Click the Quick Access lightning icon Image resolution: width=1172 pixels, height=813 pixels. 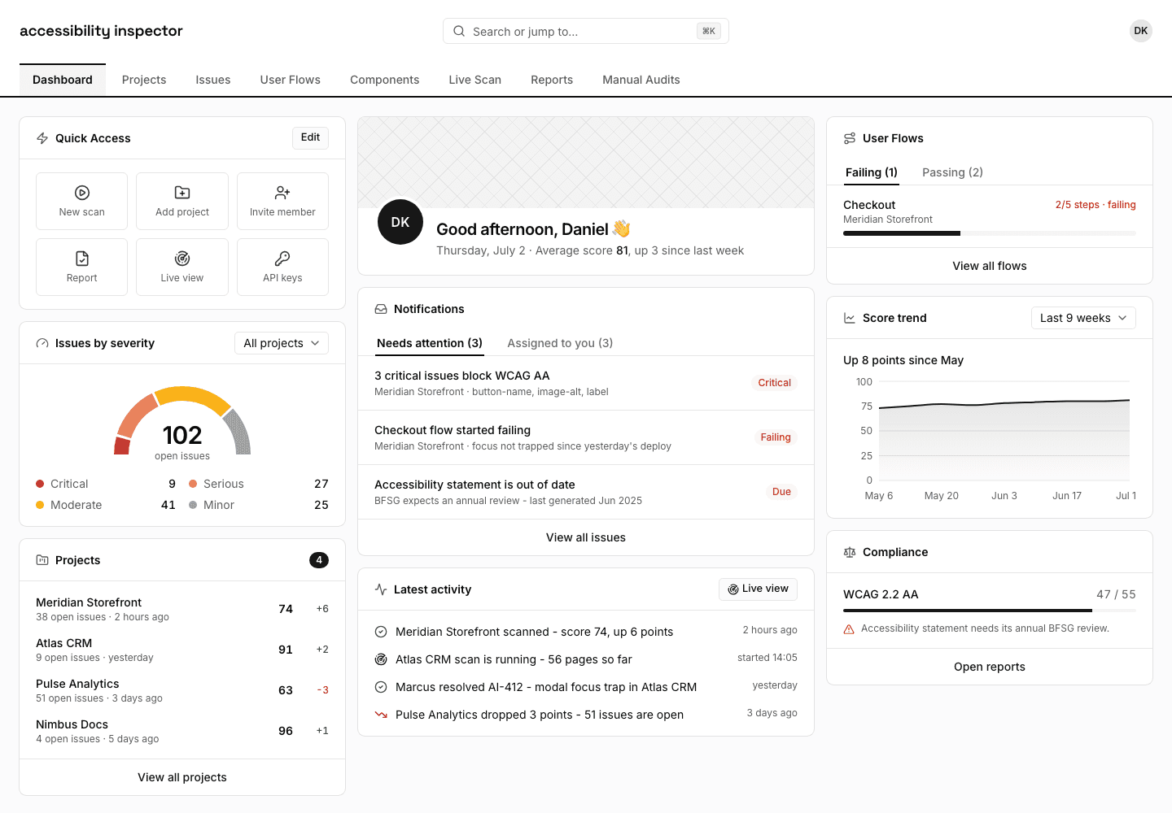click(x=42, y=138)
